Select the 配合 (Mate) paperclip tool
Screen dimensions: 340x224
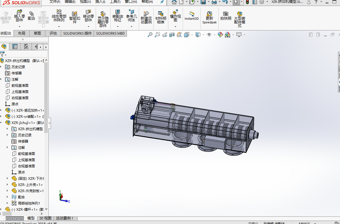tap(32, 16)
